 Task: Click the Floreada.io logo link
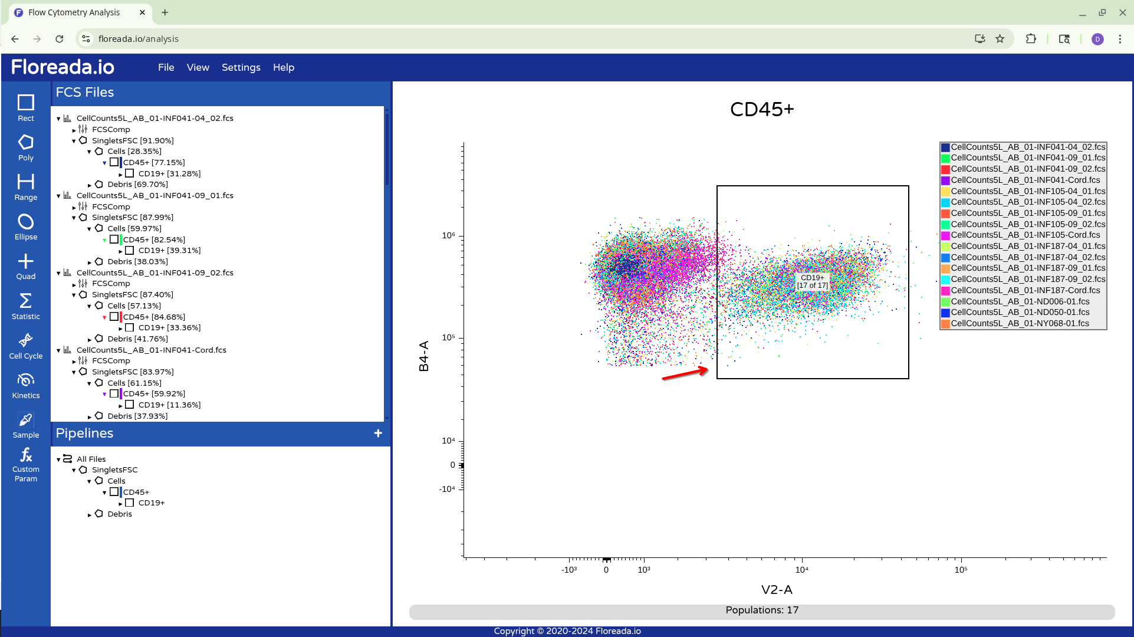pos(63,67)
